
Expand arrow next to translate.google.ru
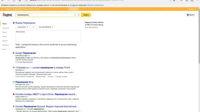coord(30,56)
